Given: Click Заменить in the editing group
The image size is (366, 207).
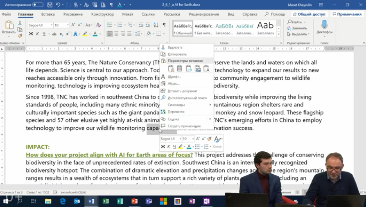Looking at the screenshot, I should (x=297, y=28).
